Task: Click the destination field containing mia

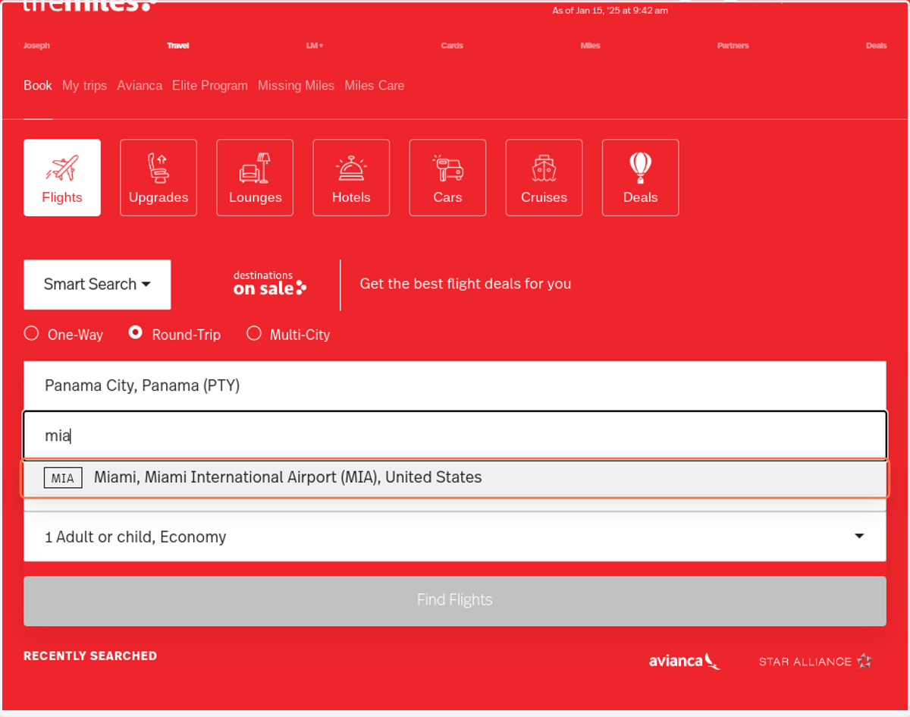Action: point(455,436)
